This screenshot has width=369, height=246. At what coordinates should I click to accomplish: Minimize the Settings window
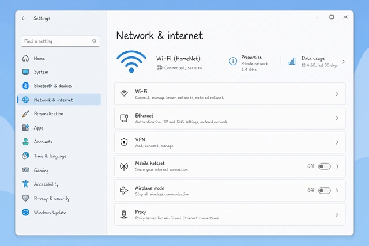317,17
